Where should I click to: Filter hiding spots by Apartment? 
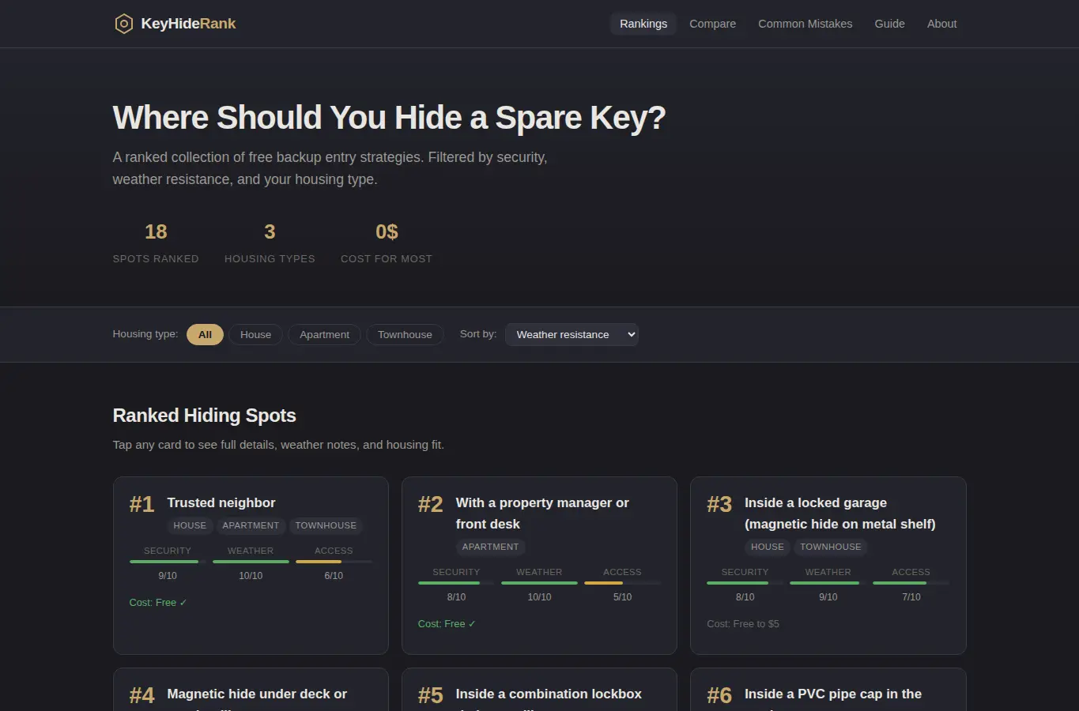pos(324,334)
